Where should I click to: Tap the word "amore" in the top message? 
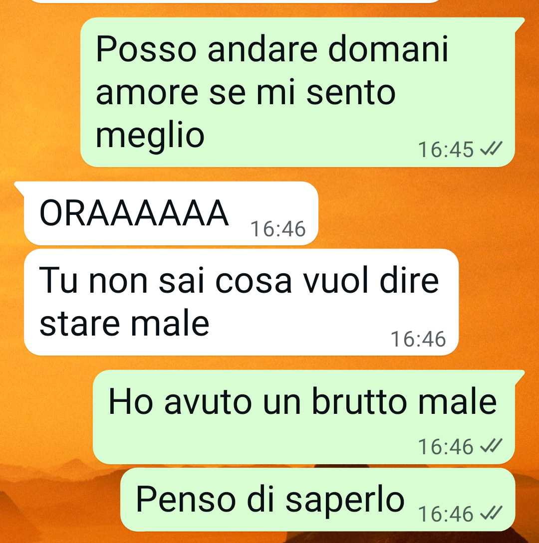pyautogui.click(x=147, y=93)
